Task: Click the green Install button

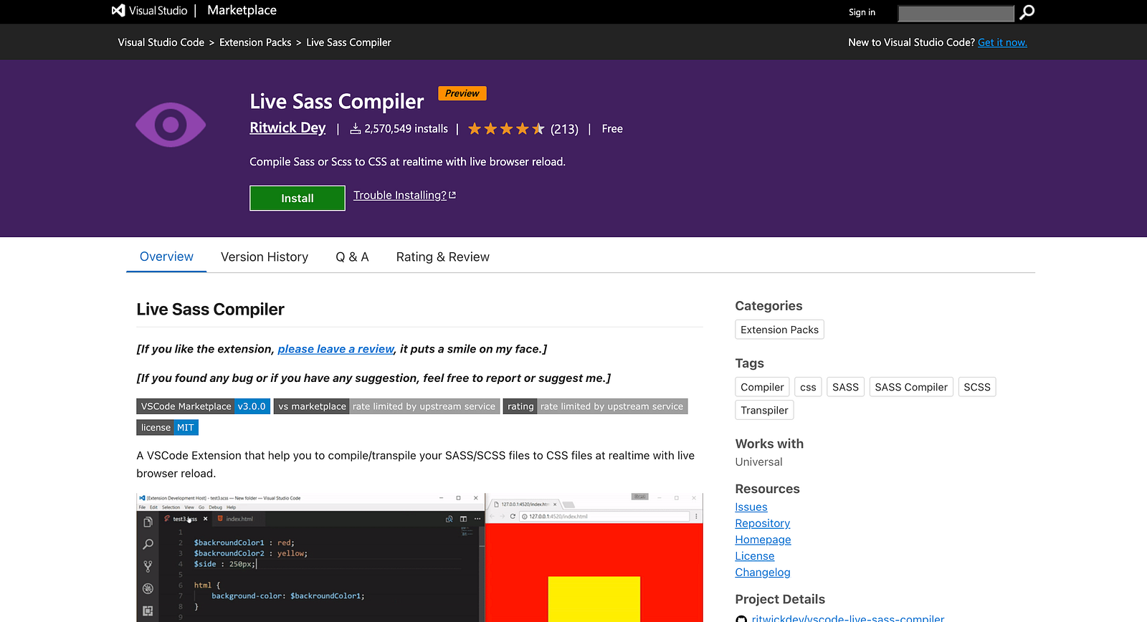Action: 298,198
